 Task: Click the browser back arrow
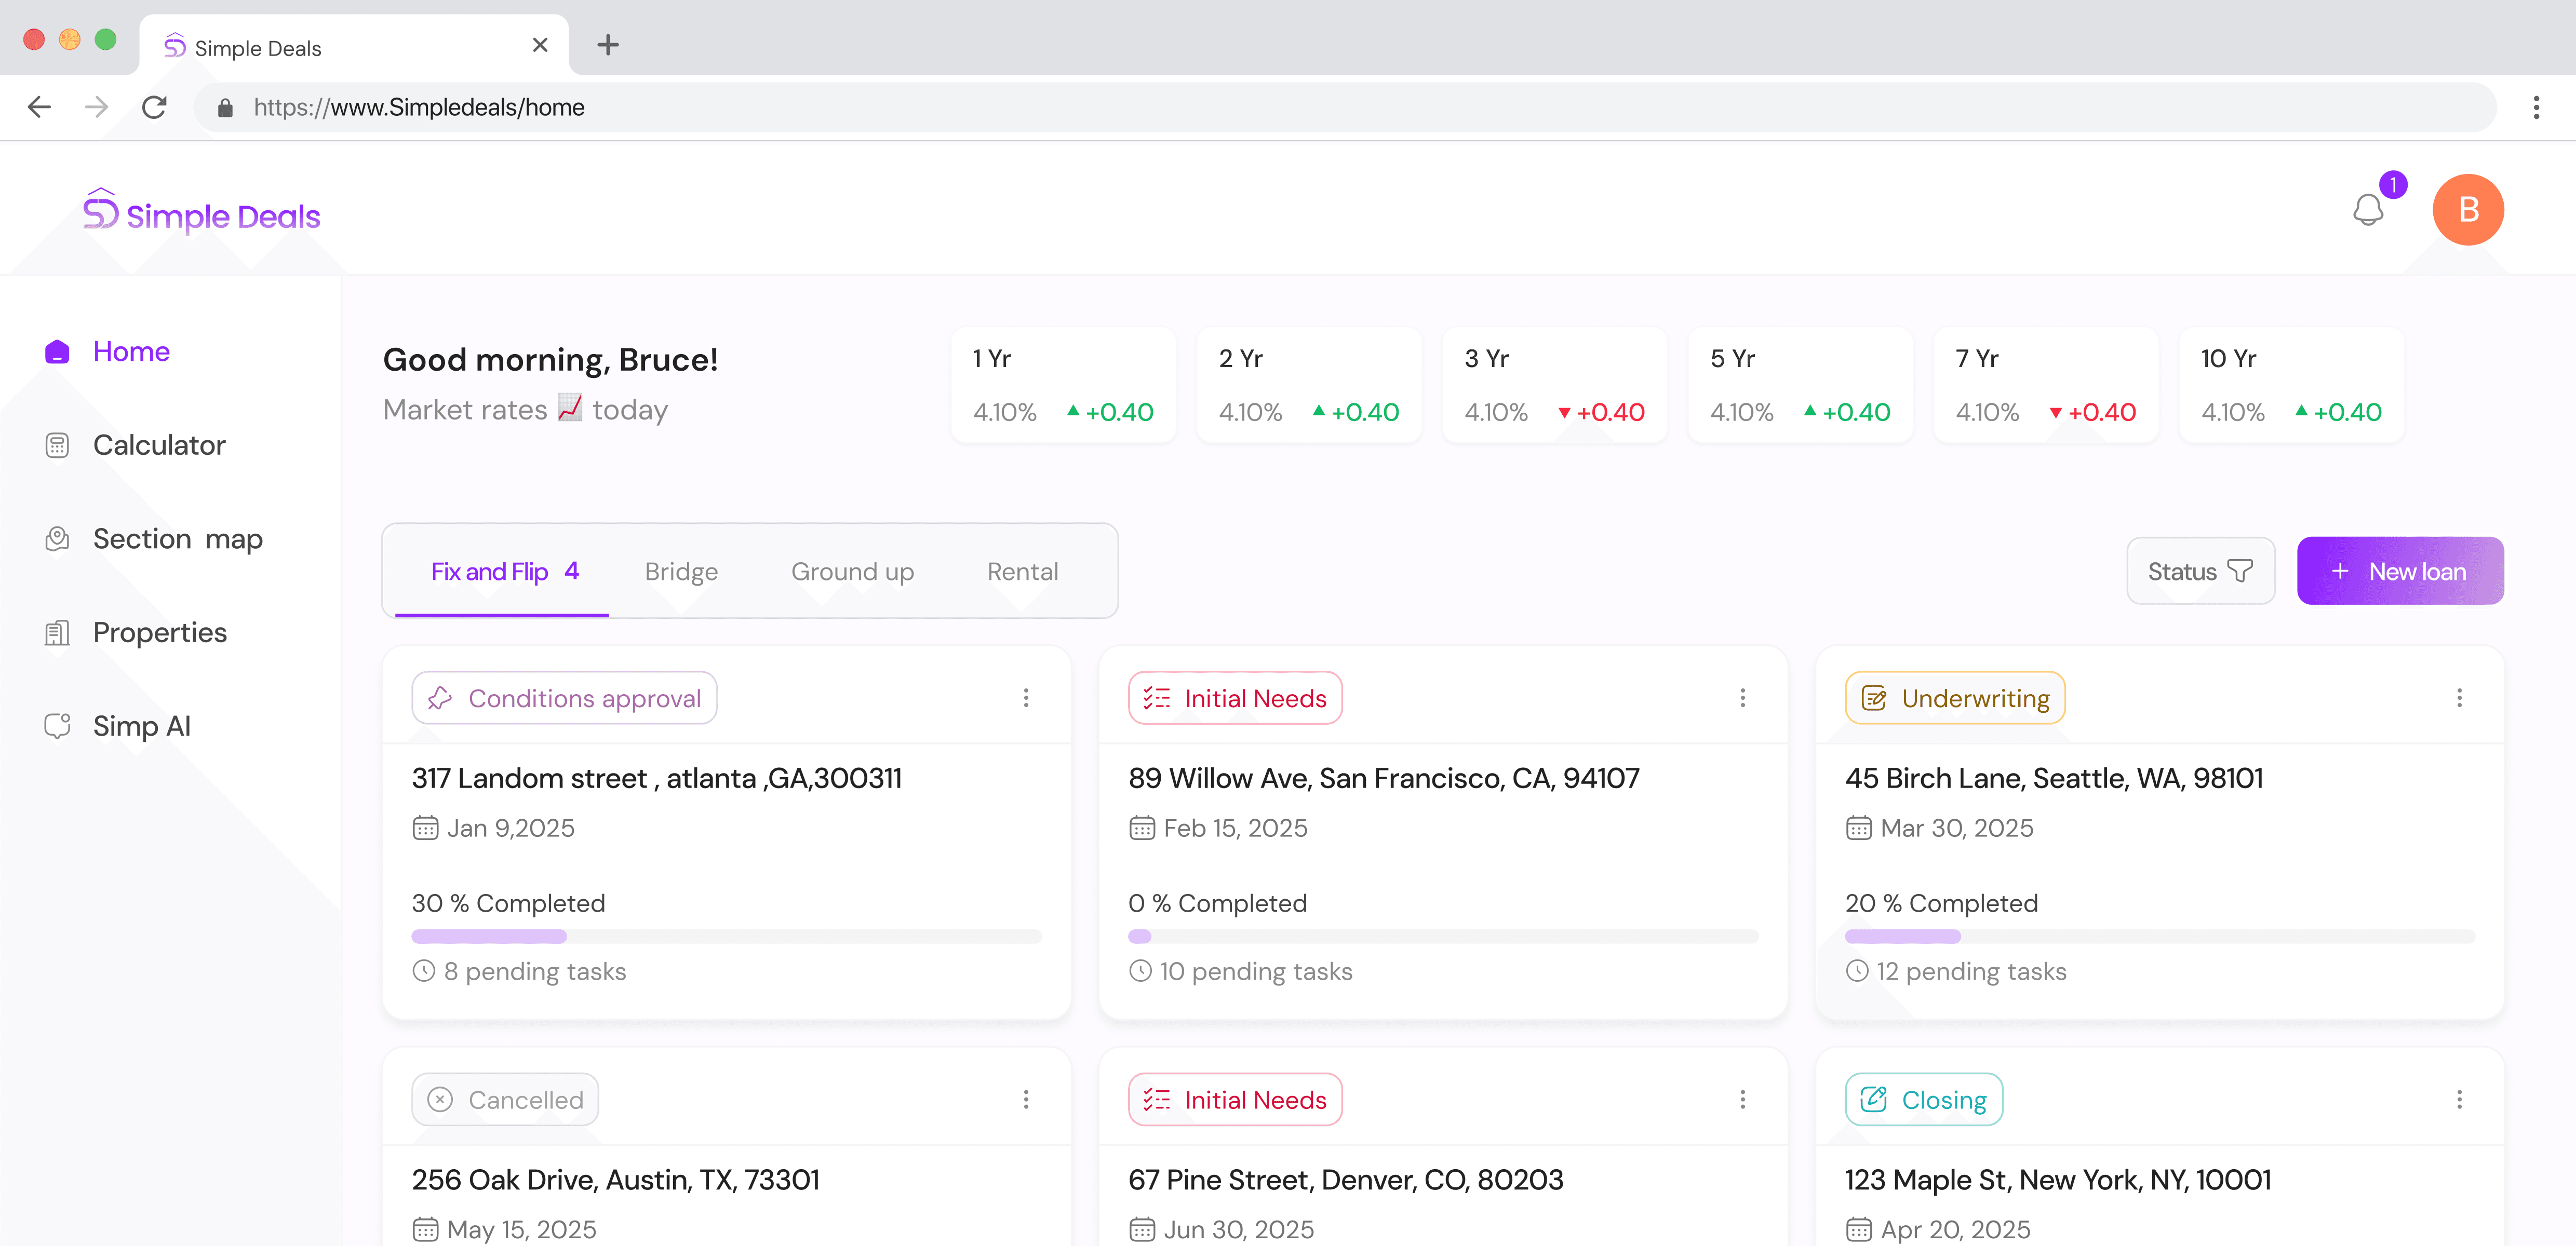point(39,107)
